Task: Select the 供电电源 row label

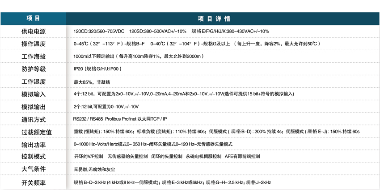Action: [34, 32]
